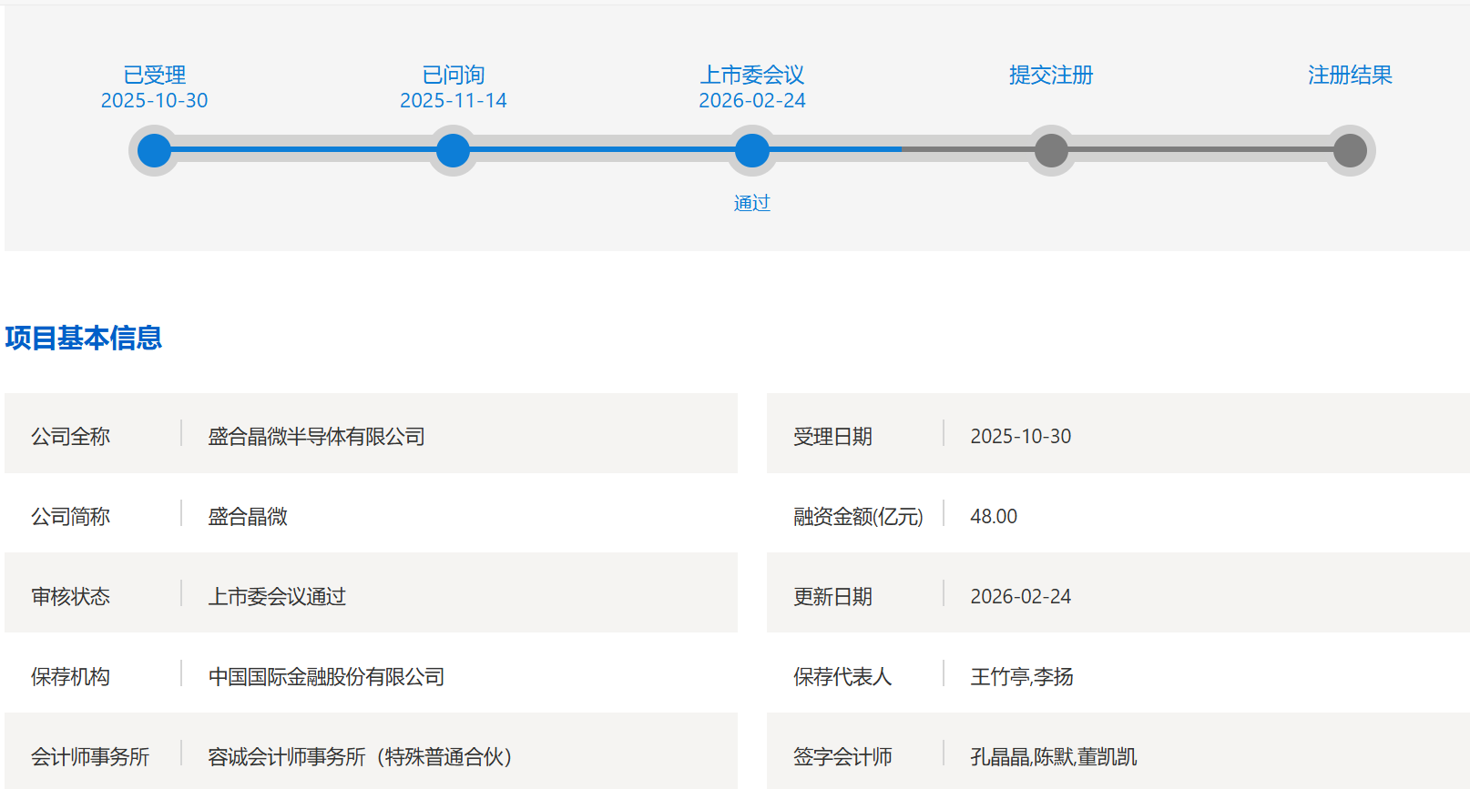Click the 已受理 stage label

[154, 75]
